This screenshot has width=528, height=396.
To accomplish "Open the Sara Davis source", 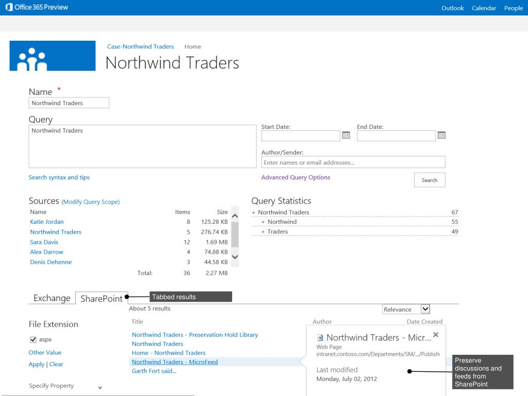I will click(x=44, y=242).
